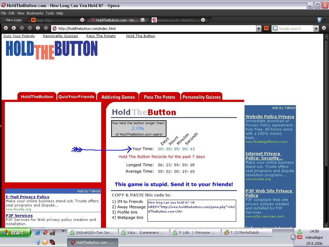This screenshot has height=247, width=329.
Task: Open the ATI tray icon
Action: [300, 237]
